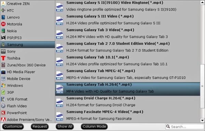Click into the Search field

tap(185, 127)
